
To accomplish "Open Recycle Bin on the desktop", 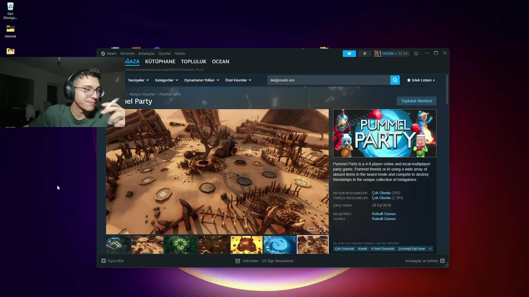I will point(10,11).
